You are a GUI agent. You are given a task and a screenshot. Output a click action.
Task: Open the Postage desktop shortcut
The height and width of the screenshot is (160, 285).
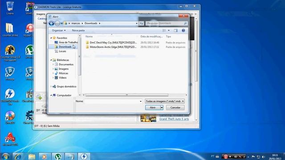click(10, 74)
